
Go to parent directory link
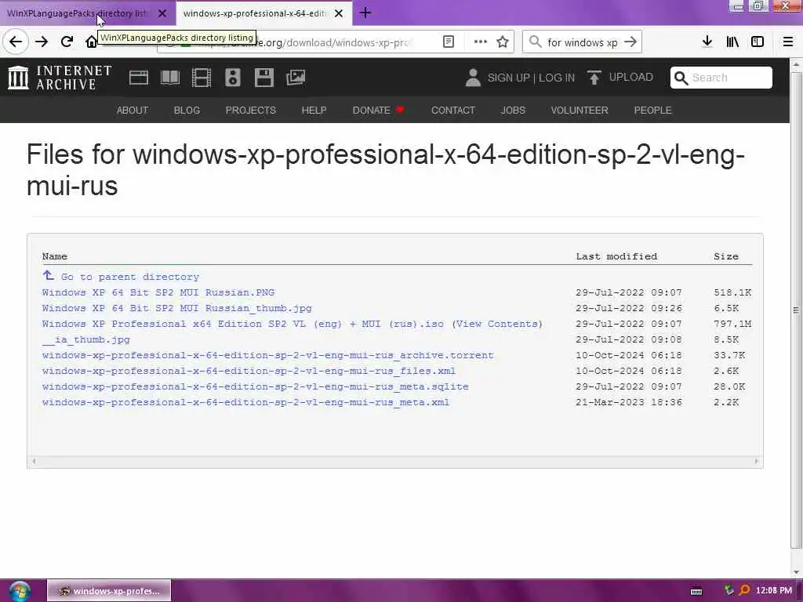pos(121,277)
